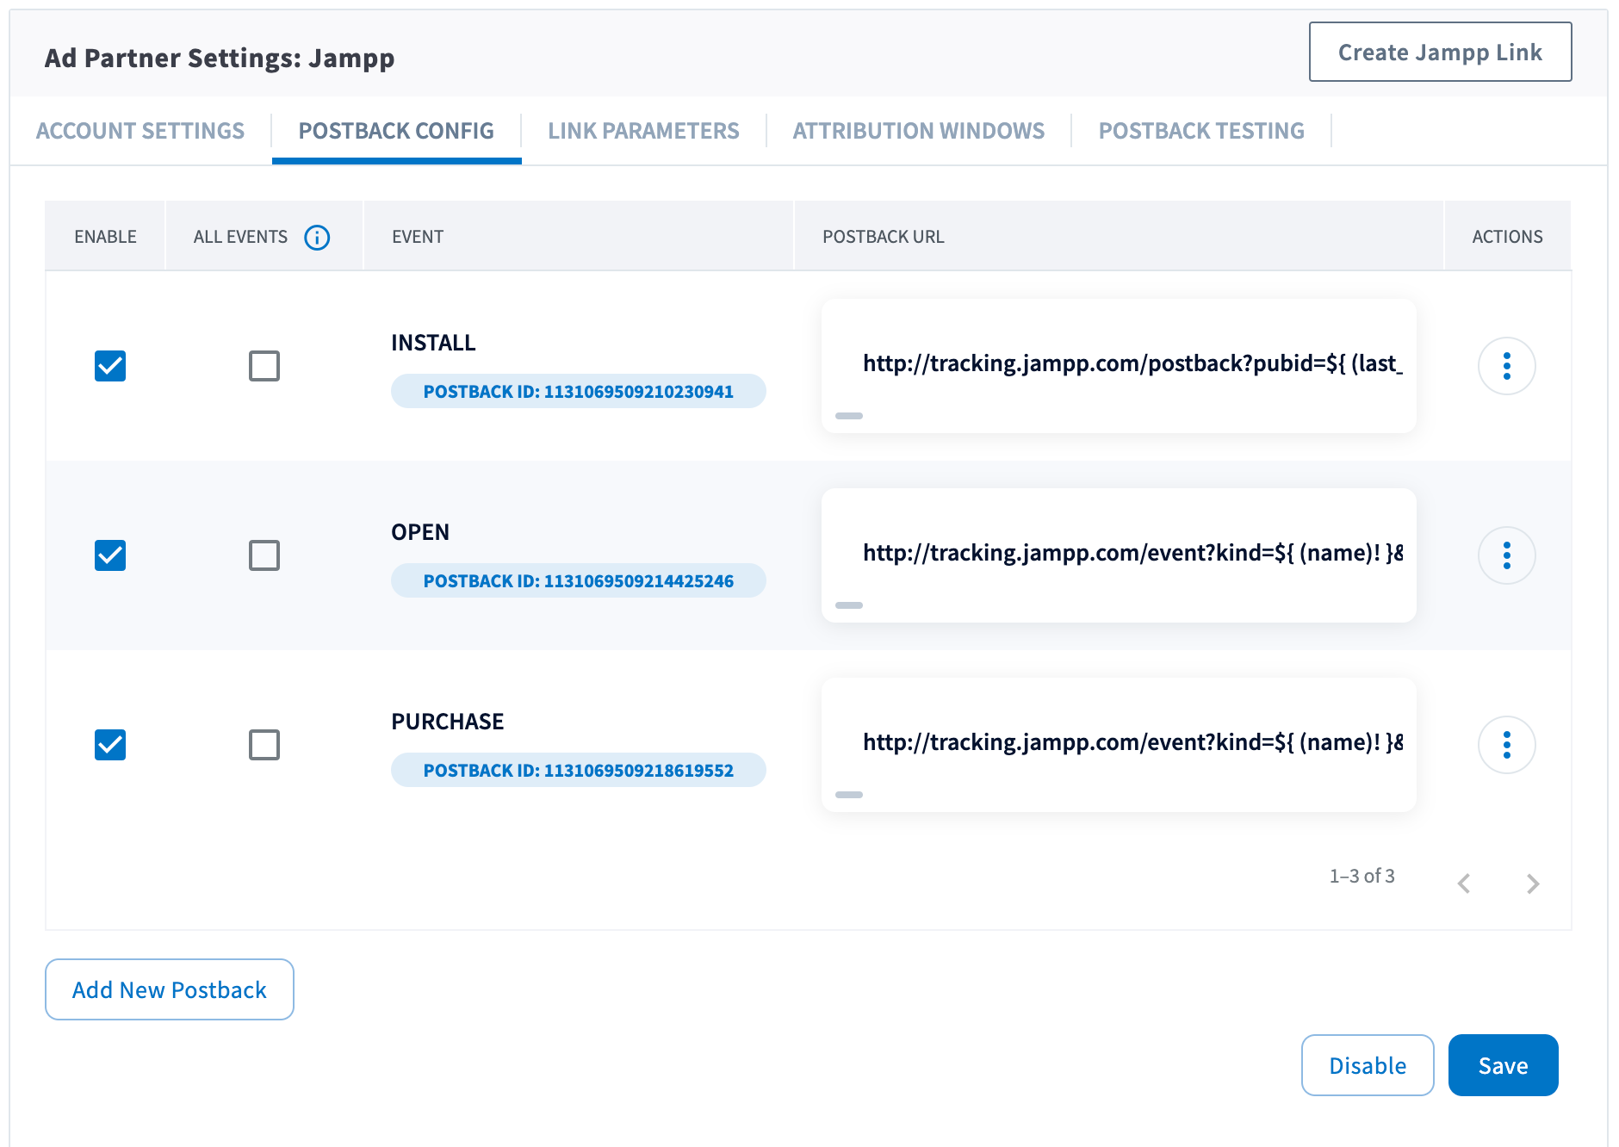Screen dimensions: 1619x1147
Task: Uncheck Enable for the INSTALL postback
Action: [x=110, y=366]
